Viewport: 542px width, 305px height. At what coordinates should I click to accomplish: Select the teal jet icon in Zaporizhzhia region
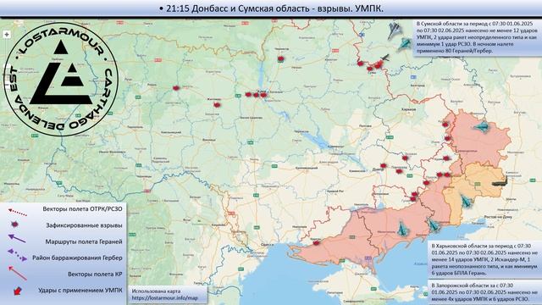402,229
